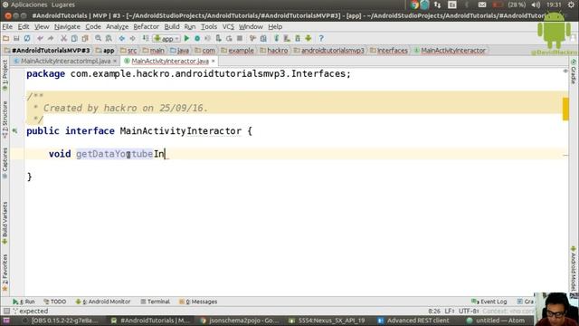This screenshot has width=579, height=326.
Task: Click #AndroidTutorialsMVP#3 breadcrumb
Action: click(x=47, y=51)
